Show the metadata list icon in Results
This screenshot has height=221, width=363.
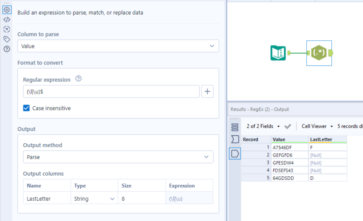tap(235, 127)
